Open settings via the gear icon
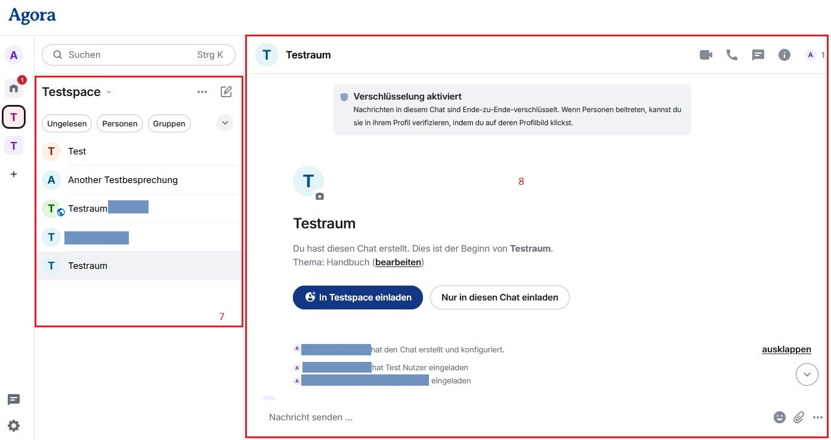The height and width of the screenshot is (440, 831). [x=14, y=426]
